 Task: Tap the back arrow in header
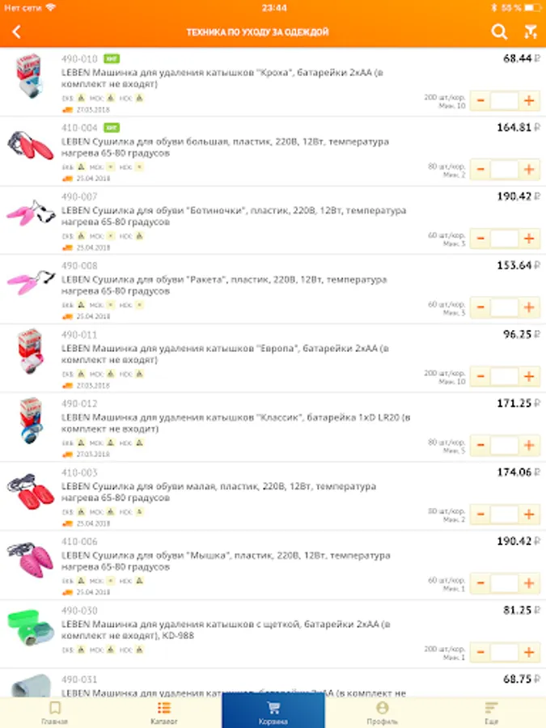(x=17, y=32)
